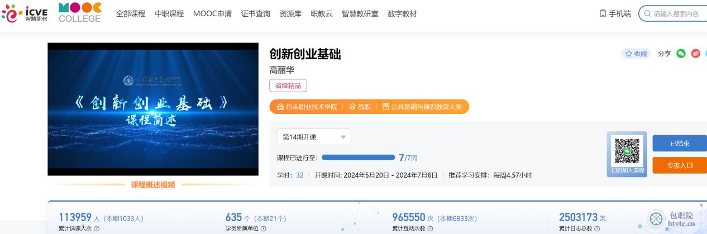Screen dimensions: 707x234
Task: Click the 省级精品 badge
Action: [288, 86]
